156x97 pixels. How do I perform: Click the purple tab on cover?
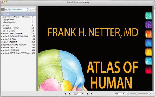149,25
